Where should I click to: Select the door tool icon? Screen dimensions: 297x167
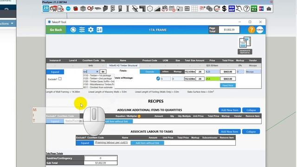(120, 9)
